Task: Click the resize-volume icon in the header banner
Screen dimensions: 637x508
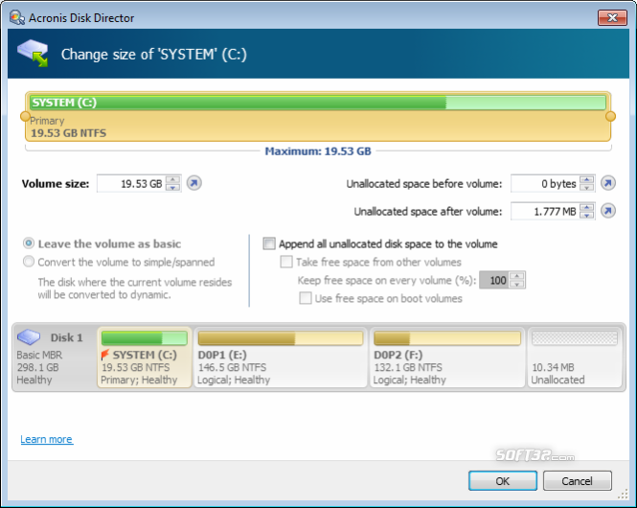Action: click(33, 53)
